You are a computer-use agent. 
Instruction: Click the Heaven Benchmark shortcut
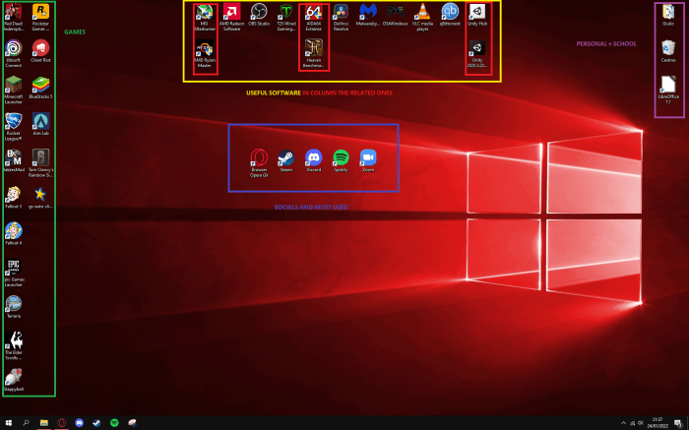[x=313, y=53]
